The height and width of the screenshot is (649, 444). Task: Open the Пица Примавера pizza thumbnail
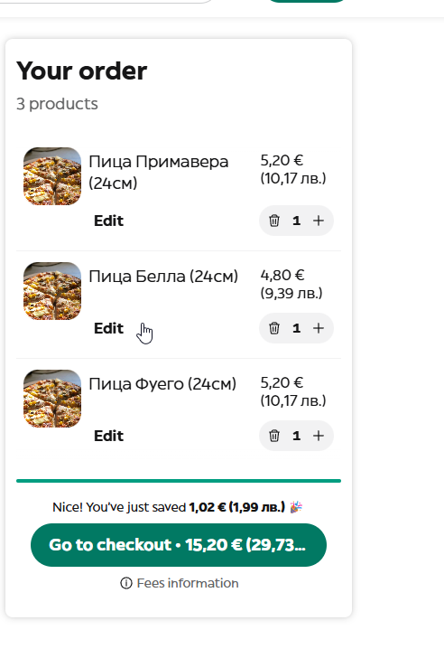click(52, 176)
